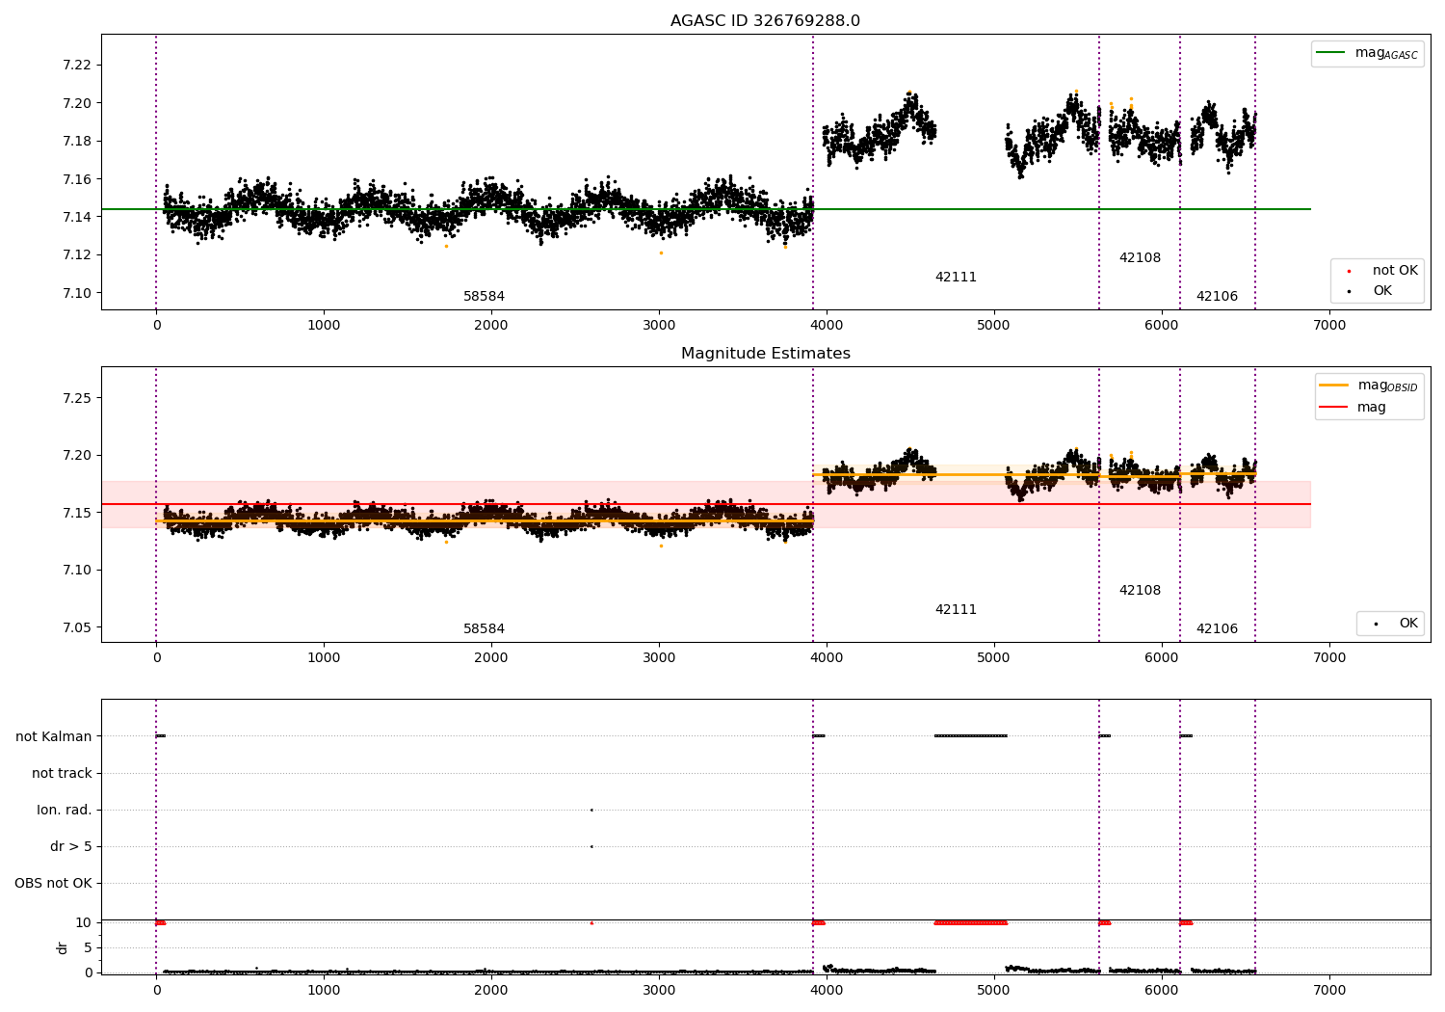Screen dimensions: 1445x1012
Task: Click the orange mag OBSID line for obsid 58584
Action: point(485,521)
